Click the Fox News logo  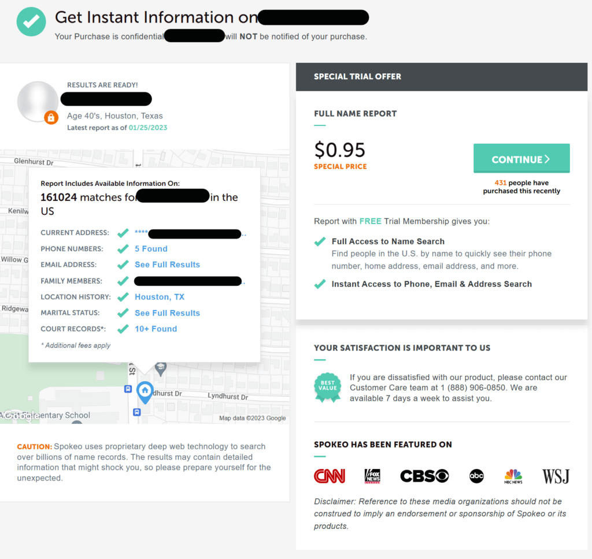point(372,476)
